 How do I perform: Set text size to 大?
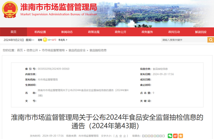pyautogui.click(x=116, y=136)
